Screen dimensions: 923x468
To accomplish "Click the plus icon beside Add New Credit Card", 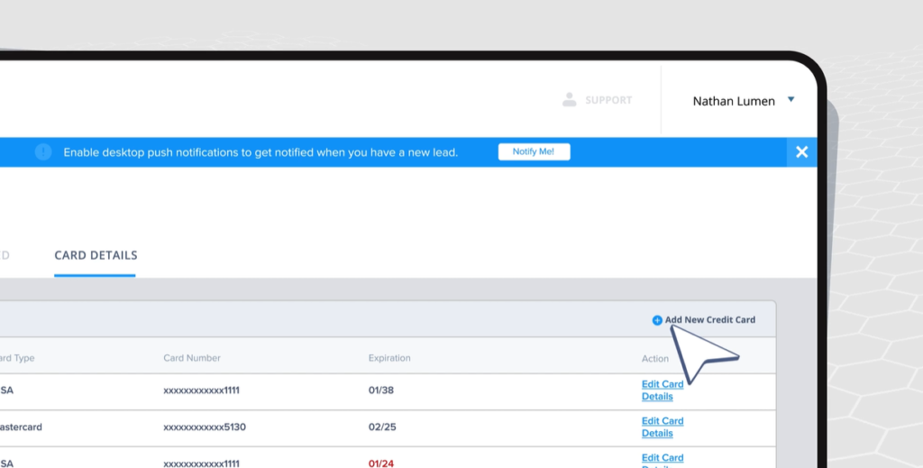I will [x=657, y=320].
